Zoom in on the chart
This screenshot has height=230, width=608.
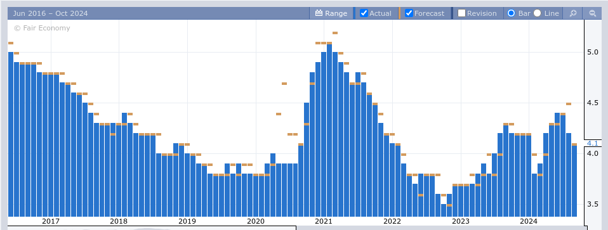pyautogui.click(x=572, y=13)
